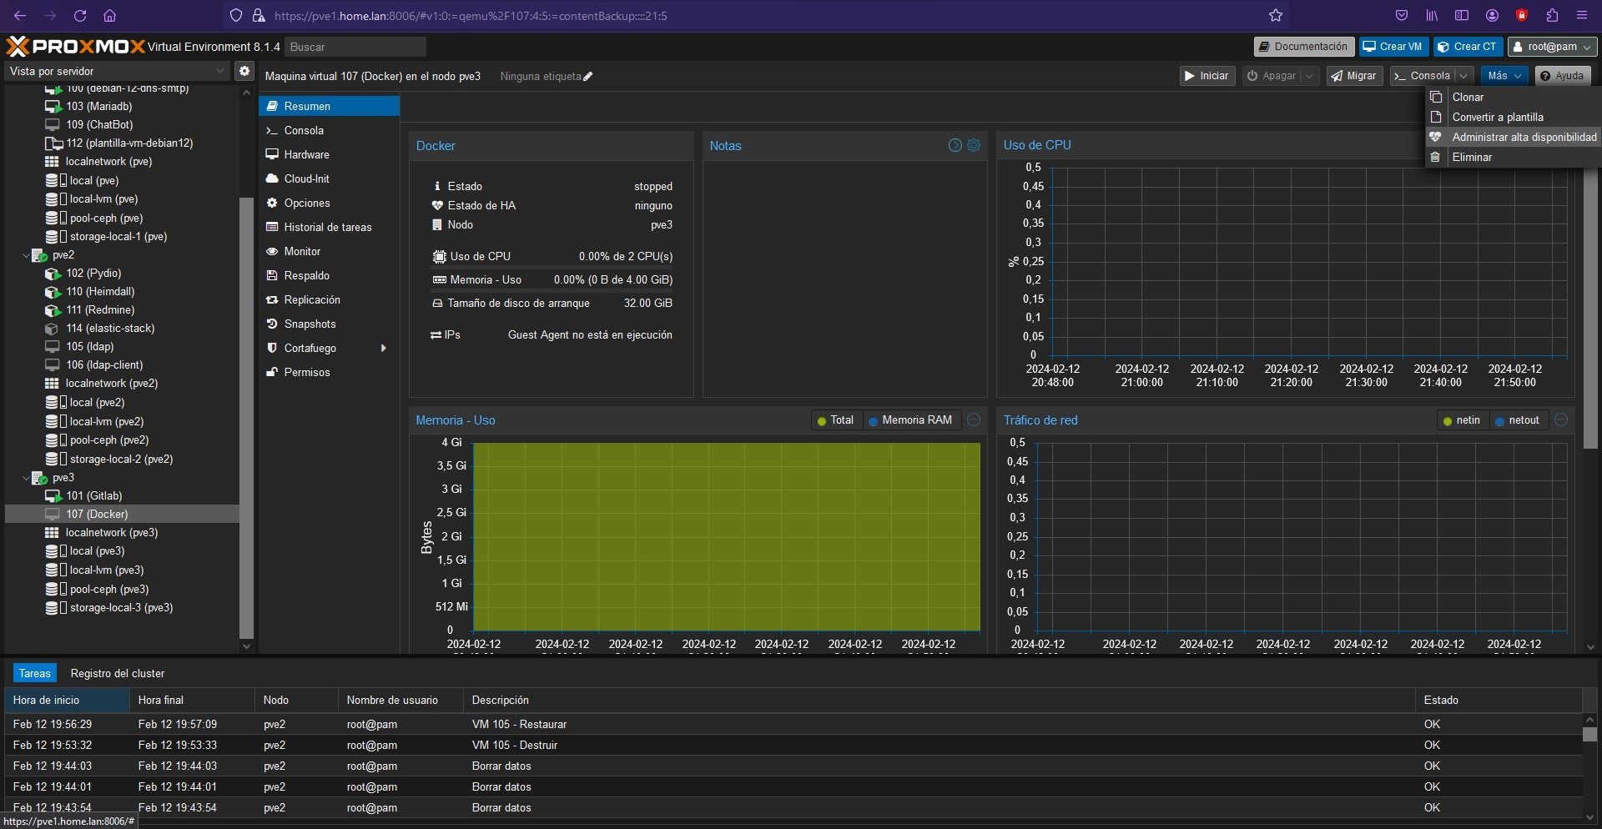Open the browser hamburger menu
1602x829 pixels.
pos(1581,15)
